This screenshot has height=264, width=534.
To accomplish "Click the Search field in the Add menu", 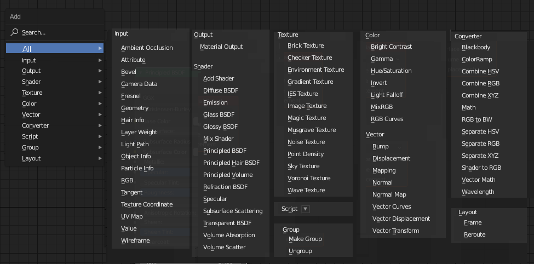I will point(55,33).
